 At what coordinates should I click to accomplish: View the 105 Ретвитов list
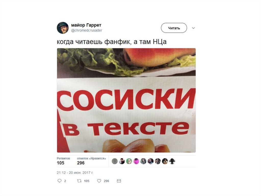tap(63, 161)
